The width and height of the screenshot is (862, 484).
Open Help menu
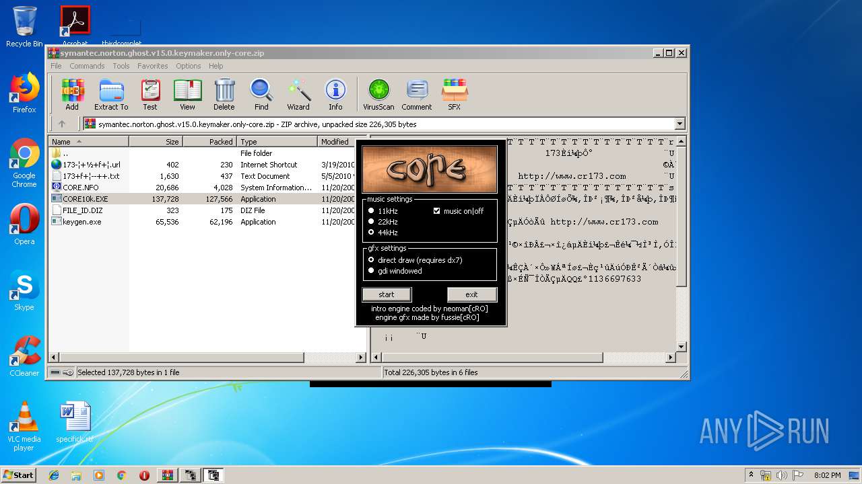click(x=215, y=66)
